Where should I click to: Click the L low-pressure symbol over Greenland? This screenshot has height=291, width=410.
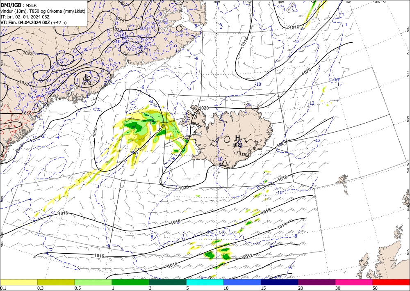[87, 78]
